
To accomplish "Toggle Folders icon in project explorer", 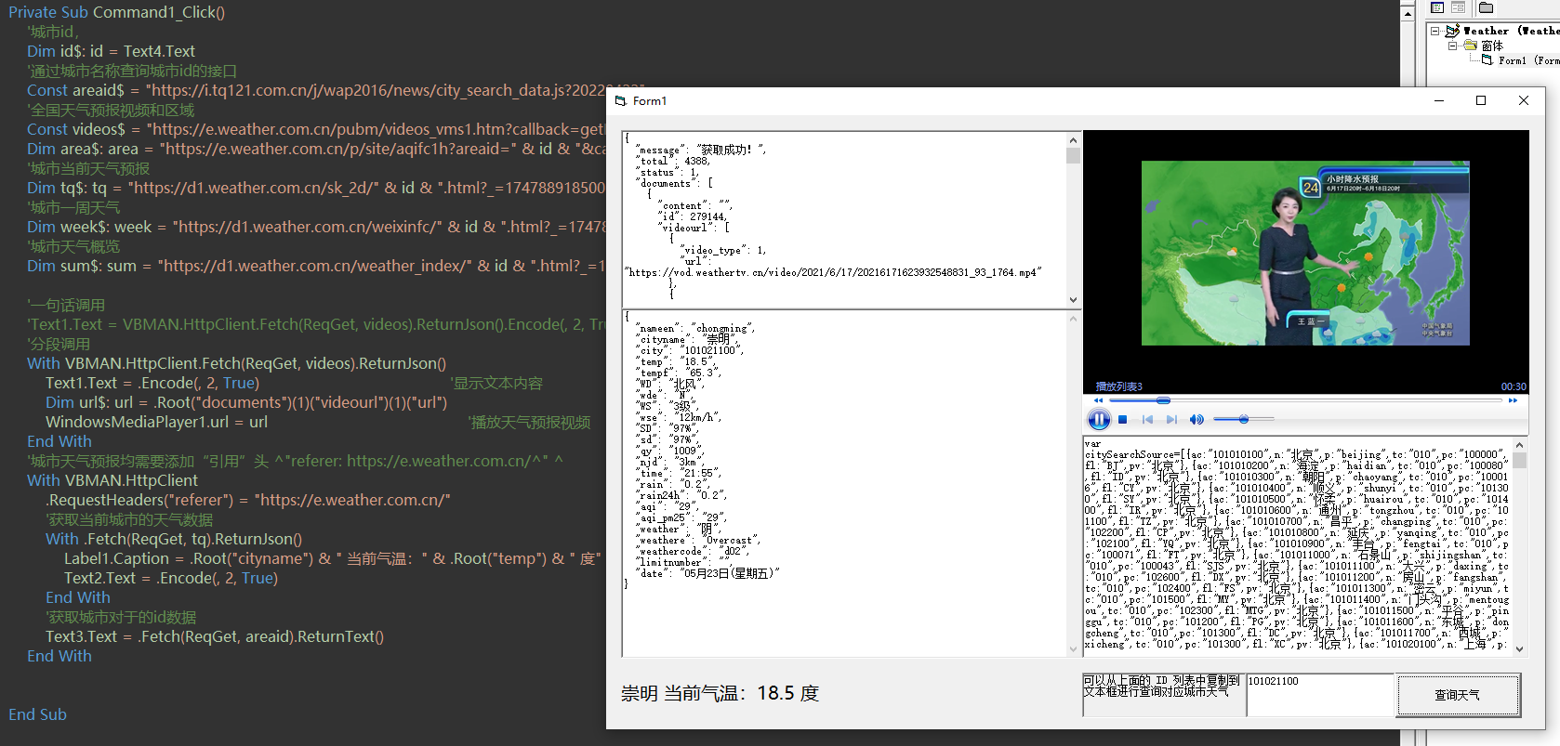I will pos(1487,7).
